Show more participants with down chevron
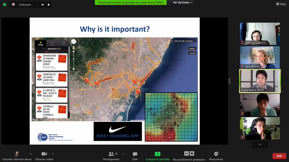The image size is (289, 162). pos(260,145)
